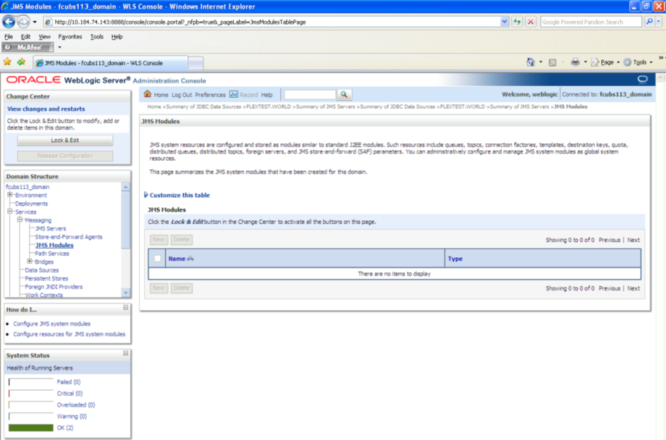Click the McAfee toolbar button

(x=28, y=47)
